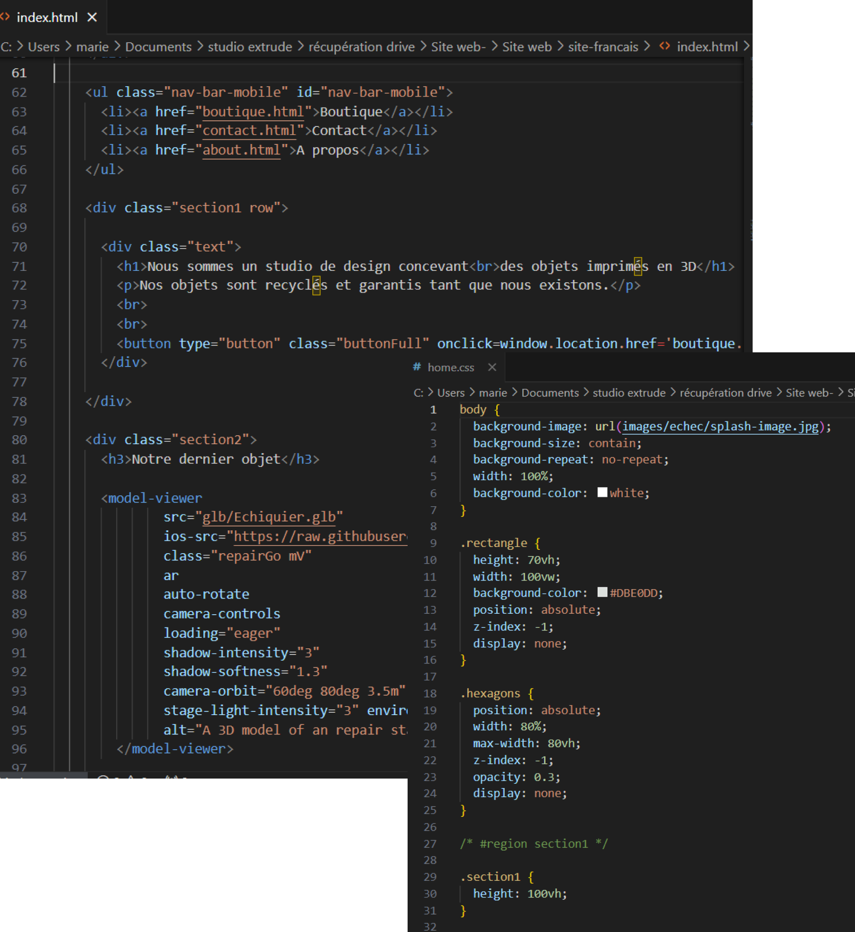Follow the glb/Echiquier.glb src link
855x932 pixels.
269,517
